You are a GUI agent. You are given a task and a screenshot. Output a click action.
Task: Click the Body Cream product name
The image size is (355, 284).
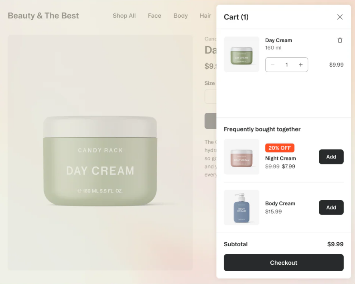coord(280,203)
